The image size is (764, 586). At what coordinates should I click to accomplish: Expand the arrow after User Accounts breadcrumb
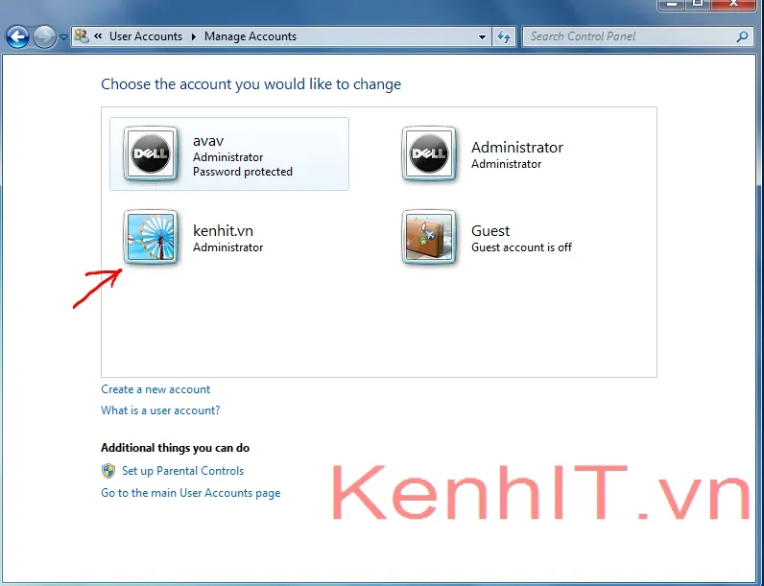(193, 36)
